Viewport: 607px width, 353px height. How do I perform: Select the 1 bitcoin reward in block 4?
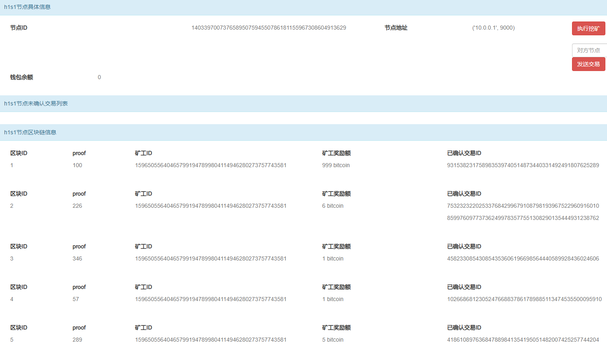[333, 299]
